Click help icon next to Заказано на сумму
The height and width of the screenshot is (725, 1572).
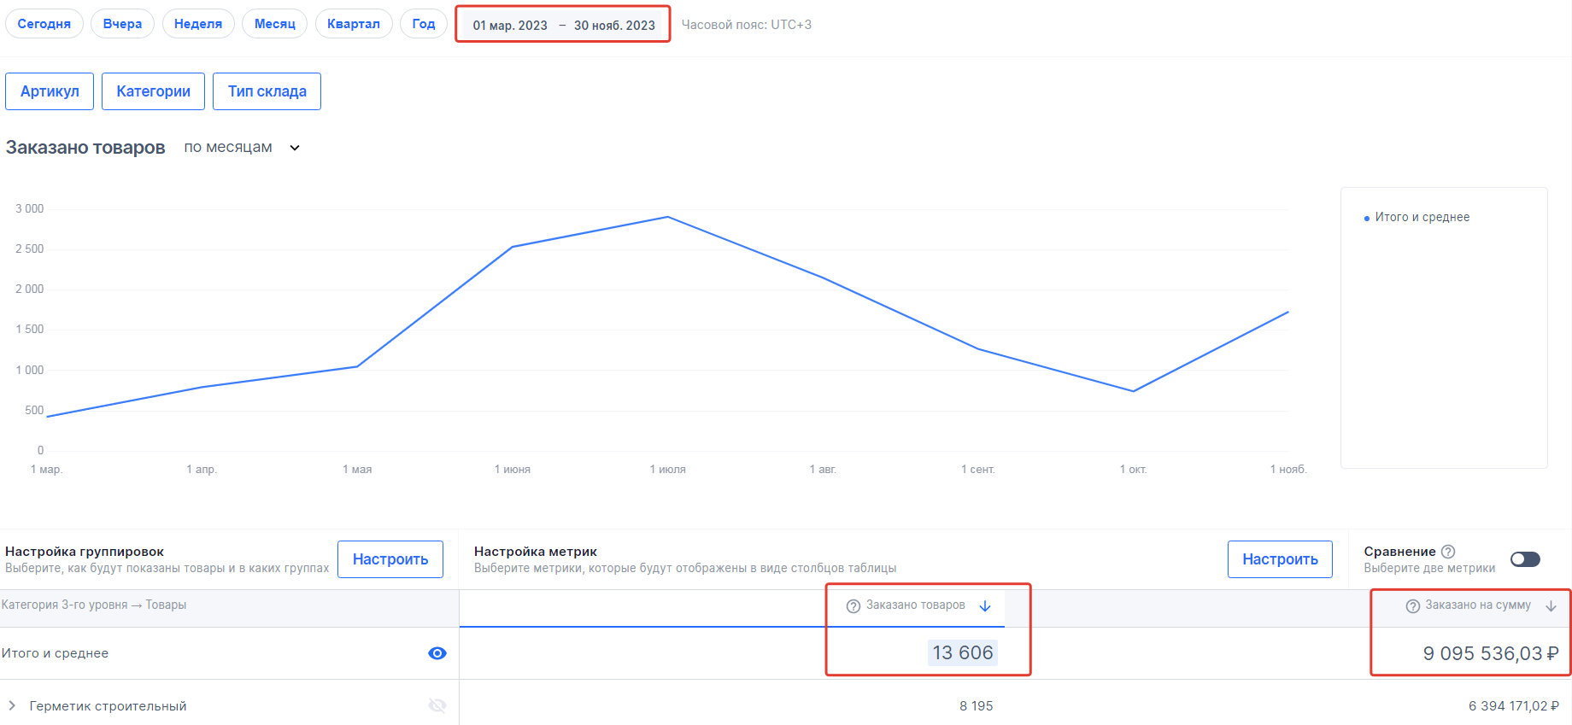(1412, 606)
